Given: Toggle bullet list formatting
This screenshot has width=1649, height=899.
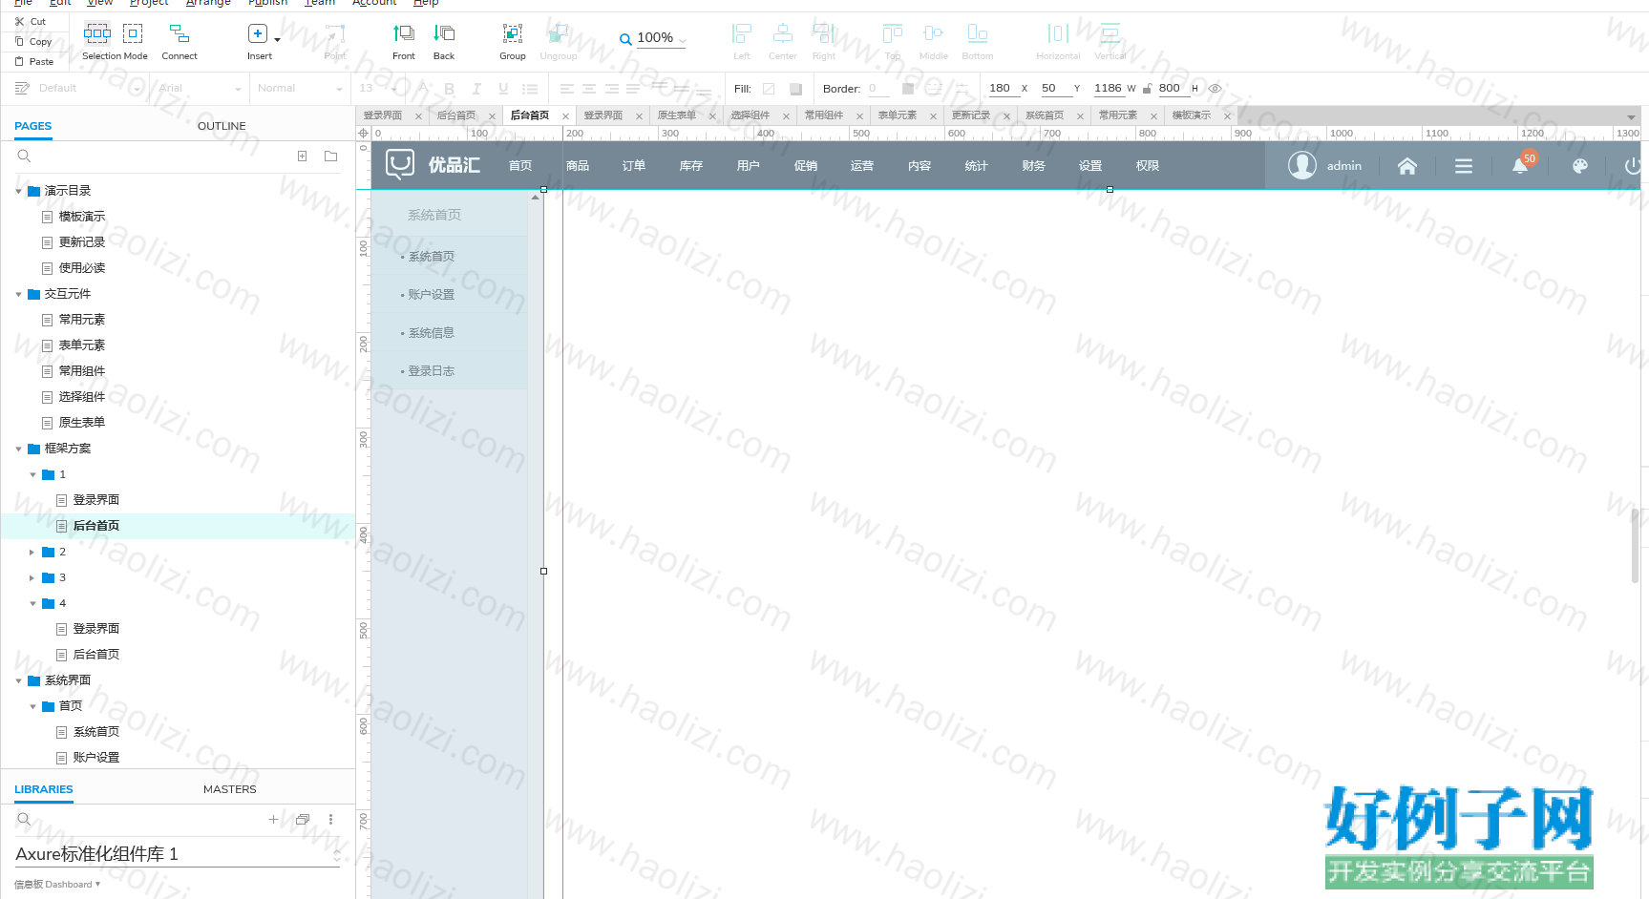Looking at the screenshot, I should click(x=530, y=89).
